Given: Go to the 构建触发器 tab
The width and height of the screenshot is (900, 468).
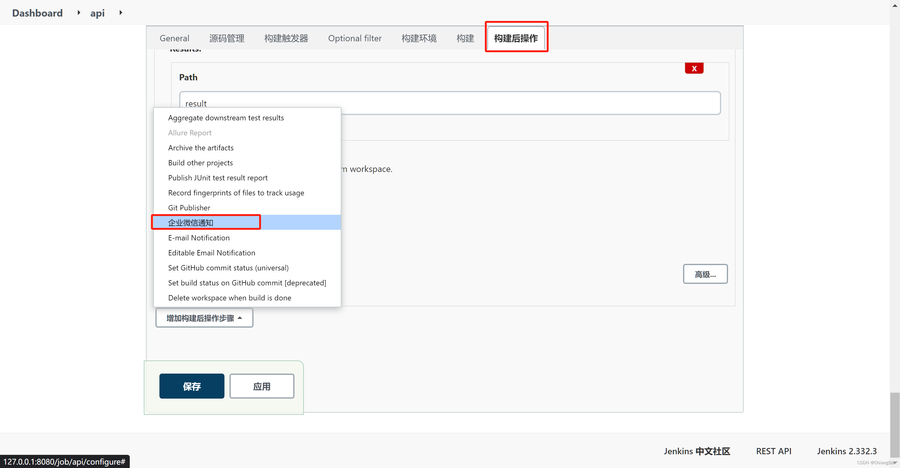Looking at the screenshot, I should click(x=286, y=38).
